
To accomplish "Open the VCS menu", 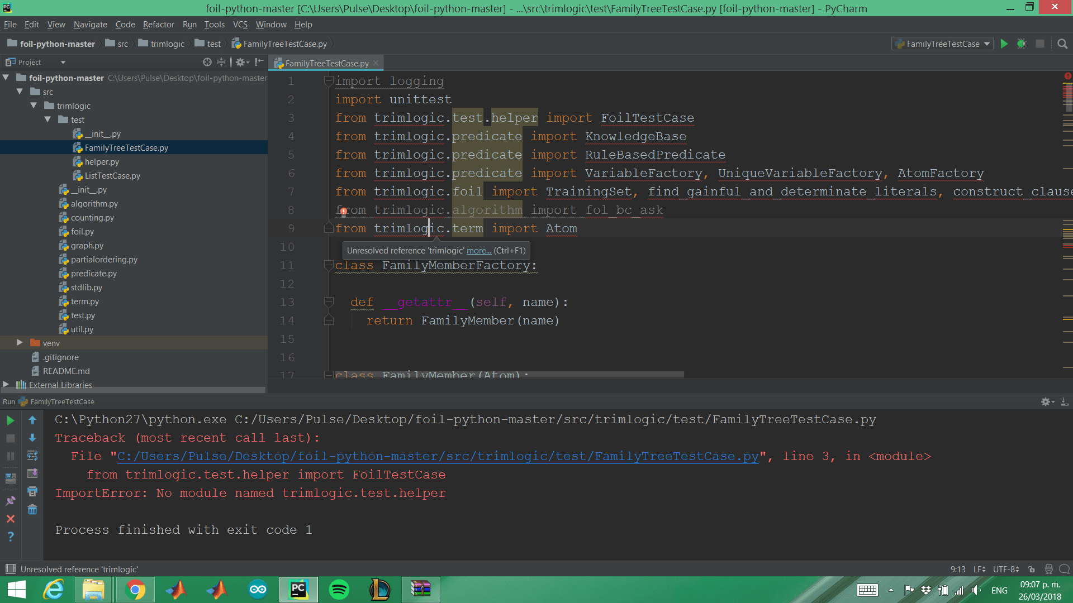I will (240, 25).
